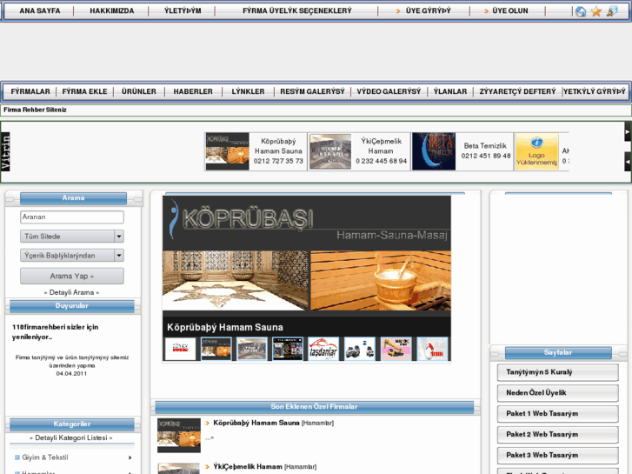
Task: Add to favorites with the star icon
Action: 596,11
